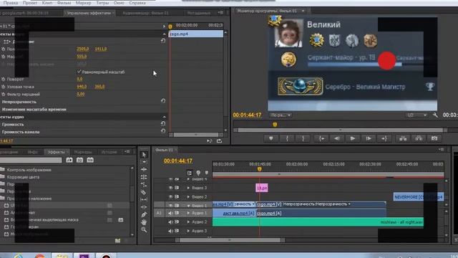Reset Громкость канала effect
The height and width of the screenshot is (258, 458).
[x=163, y=131]
